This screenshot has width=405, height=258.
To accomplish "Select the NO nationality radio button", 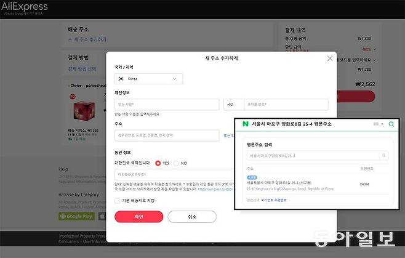I will click(176, 163).
